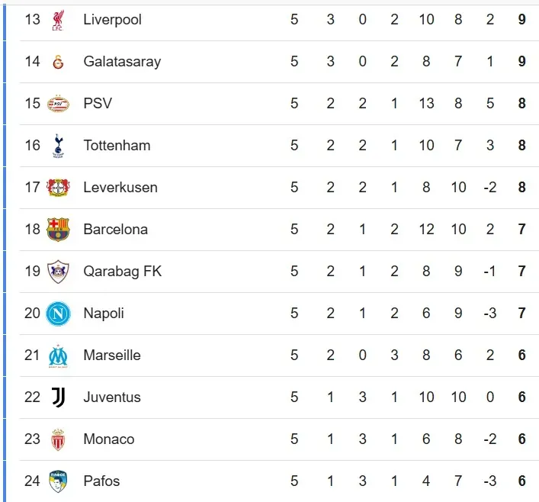The width and height of the screenshot is (539, 502).
Task: Click rank number 15 for PSV
Action: [x=32, y=104]
